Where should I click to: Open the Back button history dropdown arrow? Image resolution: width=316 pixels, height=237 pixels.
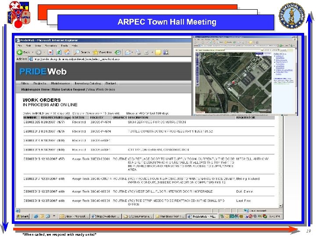point(32,52)
